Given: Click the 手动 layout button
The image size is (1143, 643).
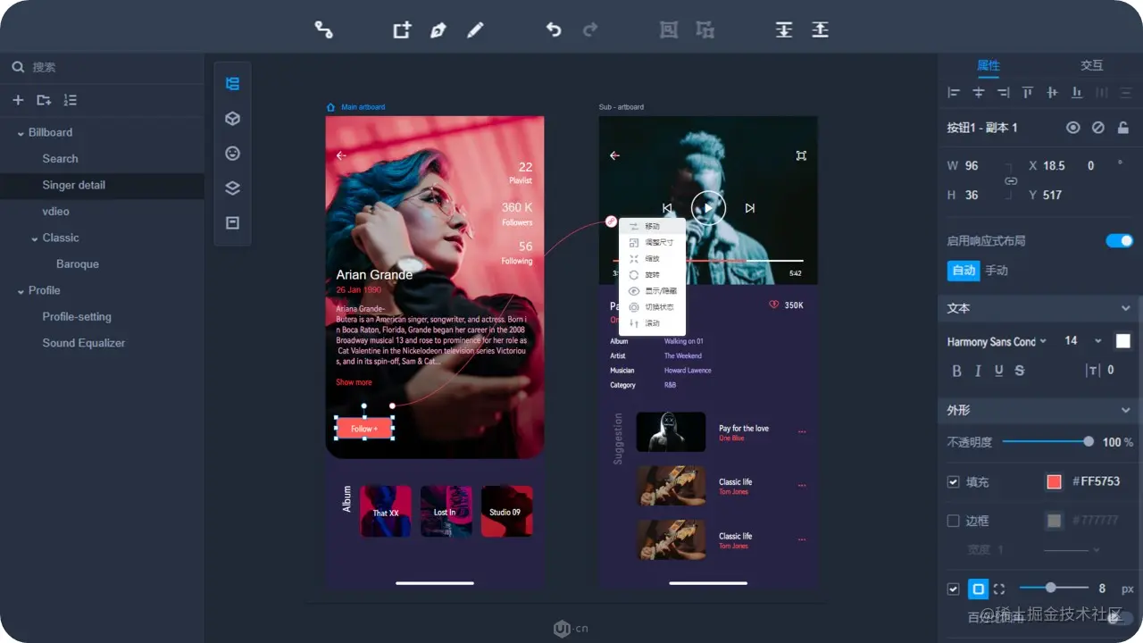Looking at the screenshot, I should [996, 271].
